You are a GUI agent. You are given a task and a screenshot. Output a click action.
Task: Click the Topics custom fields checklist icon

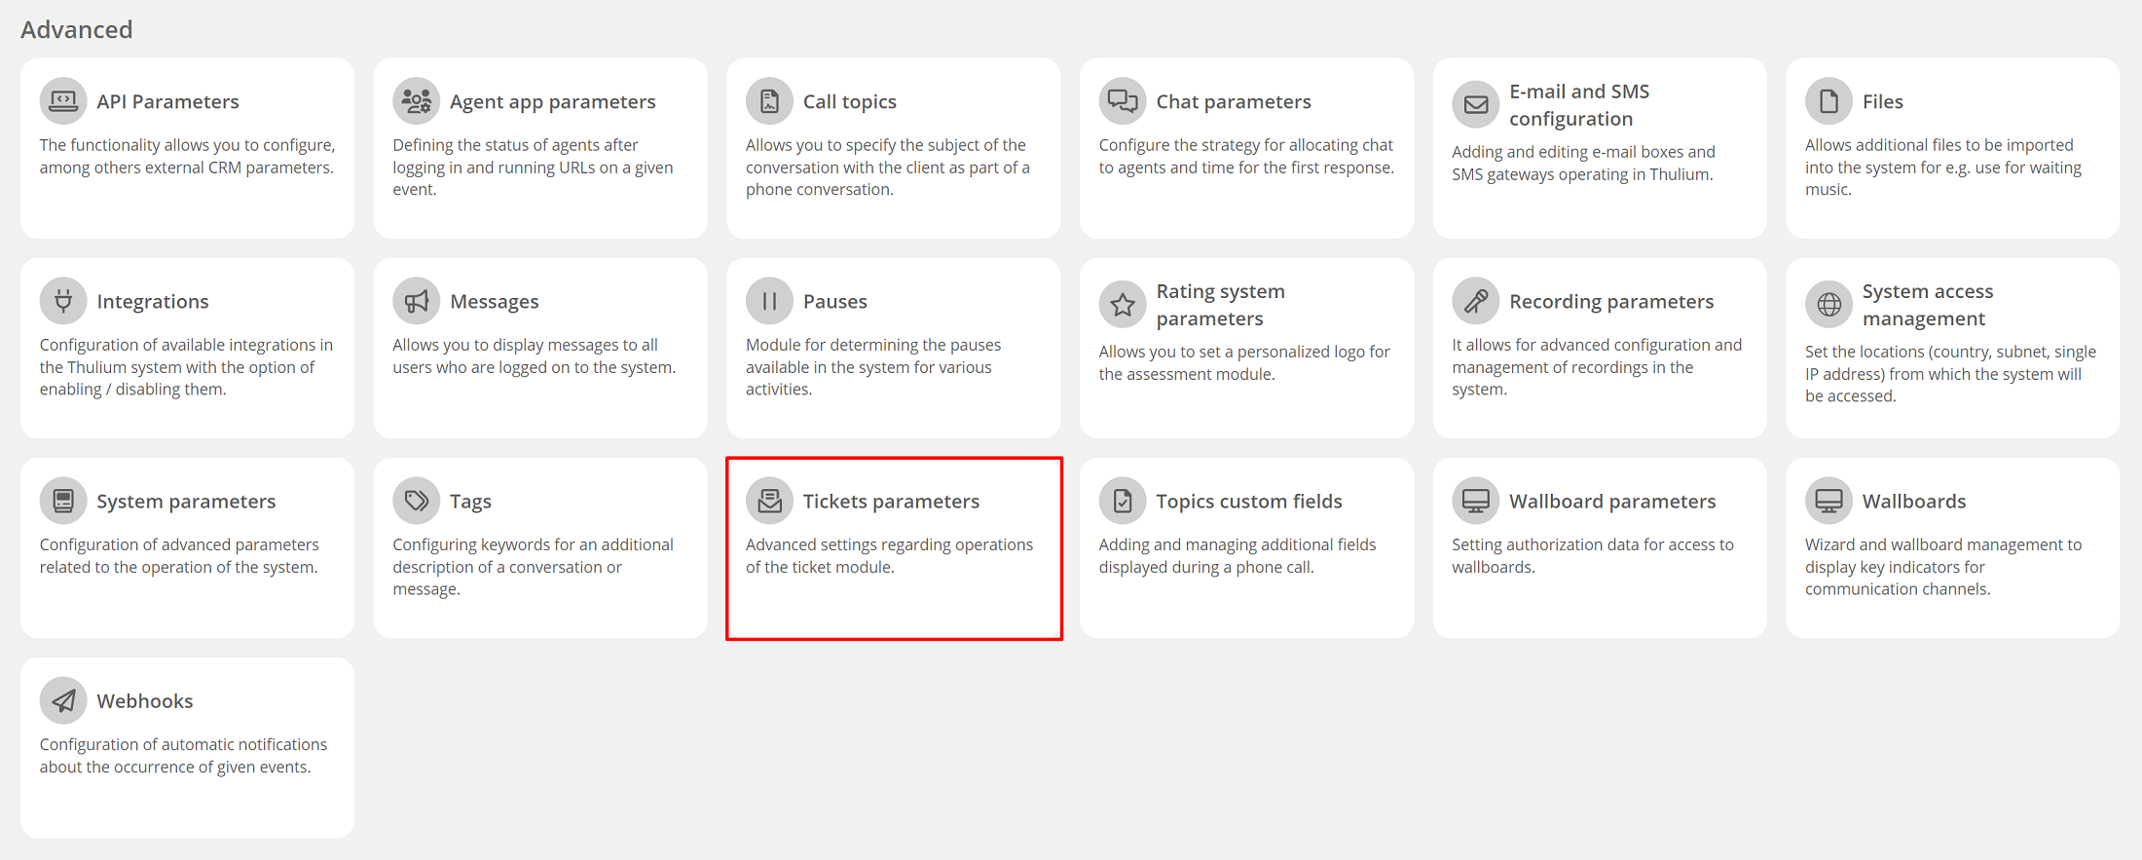(1123, 501)
